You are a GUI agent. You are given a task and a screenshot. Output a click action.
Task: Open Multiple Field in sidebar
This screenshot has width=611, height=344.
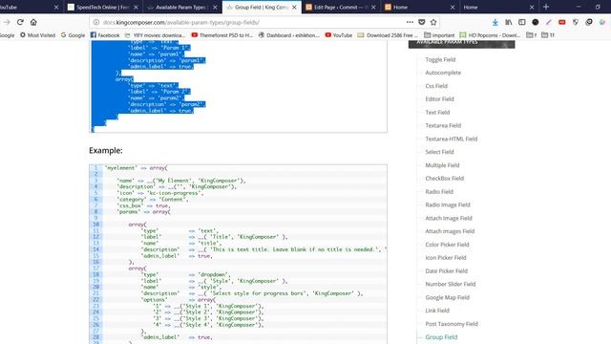tap(442, 165)
